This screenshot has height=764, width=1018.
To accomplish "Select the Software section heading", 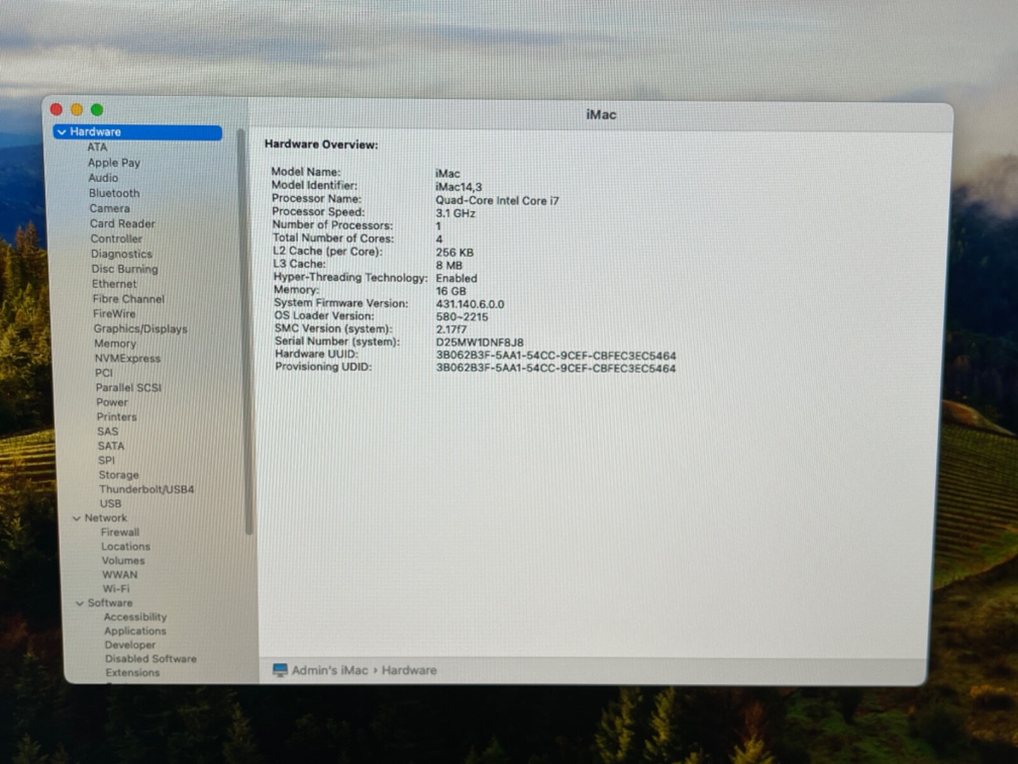I will (x=110, y=602).
